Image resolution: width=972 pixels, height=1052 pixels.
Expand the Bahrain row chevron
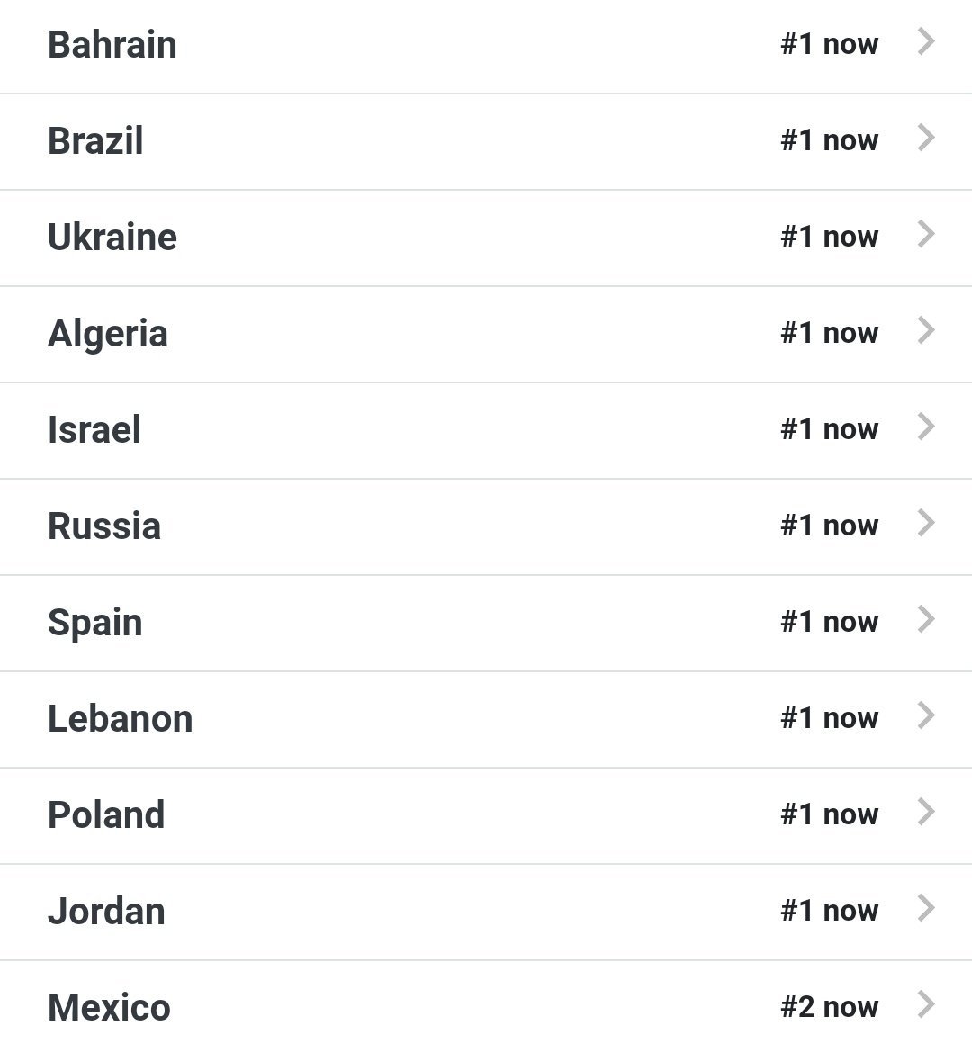click(926, 41)
